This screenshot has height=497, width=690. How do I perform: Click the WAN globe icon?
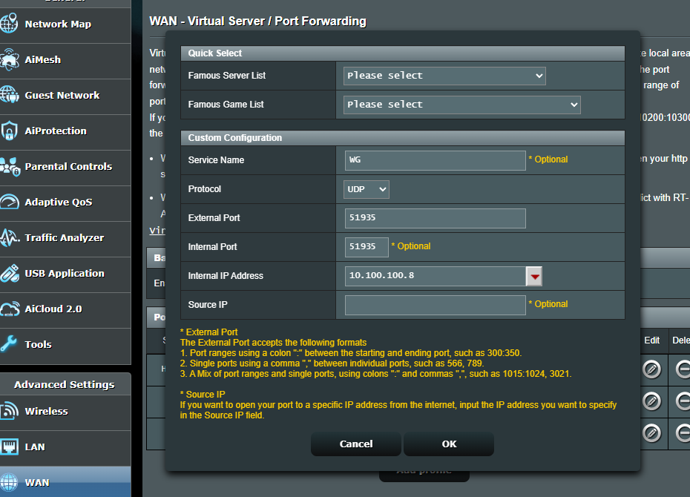point(9,482)
